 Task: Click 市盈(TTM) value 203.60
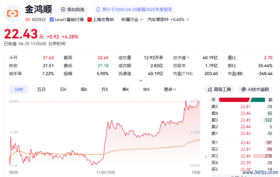(211, 74)
